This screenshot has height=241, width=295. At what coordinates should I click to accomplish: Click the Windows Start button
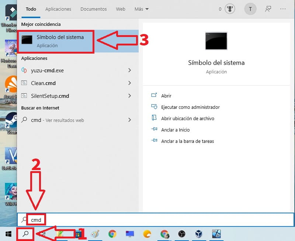(x=8, y=234)
